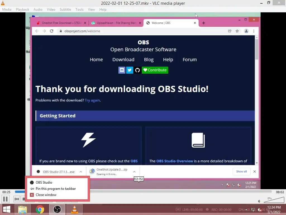Click the taskbar clock showing 12:34 PM

(274, 210)
